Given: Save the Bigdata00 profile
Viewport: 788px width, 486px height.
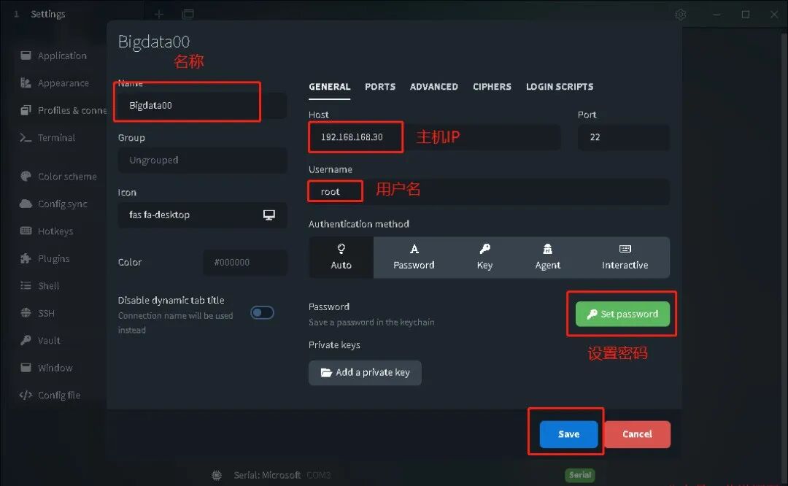Looking at the screenshot, I should (x=568, y=434).
